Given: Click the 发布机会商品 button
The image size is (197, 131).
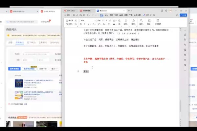Looking at the screenshot, I should pyautogui.click(x=29, y=69).
